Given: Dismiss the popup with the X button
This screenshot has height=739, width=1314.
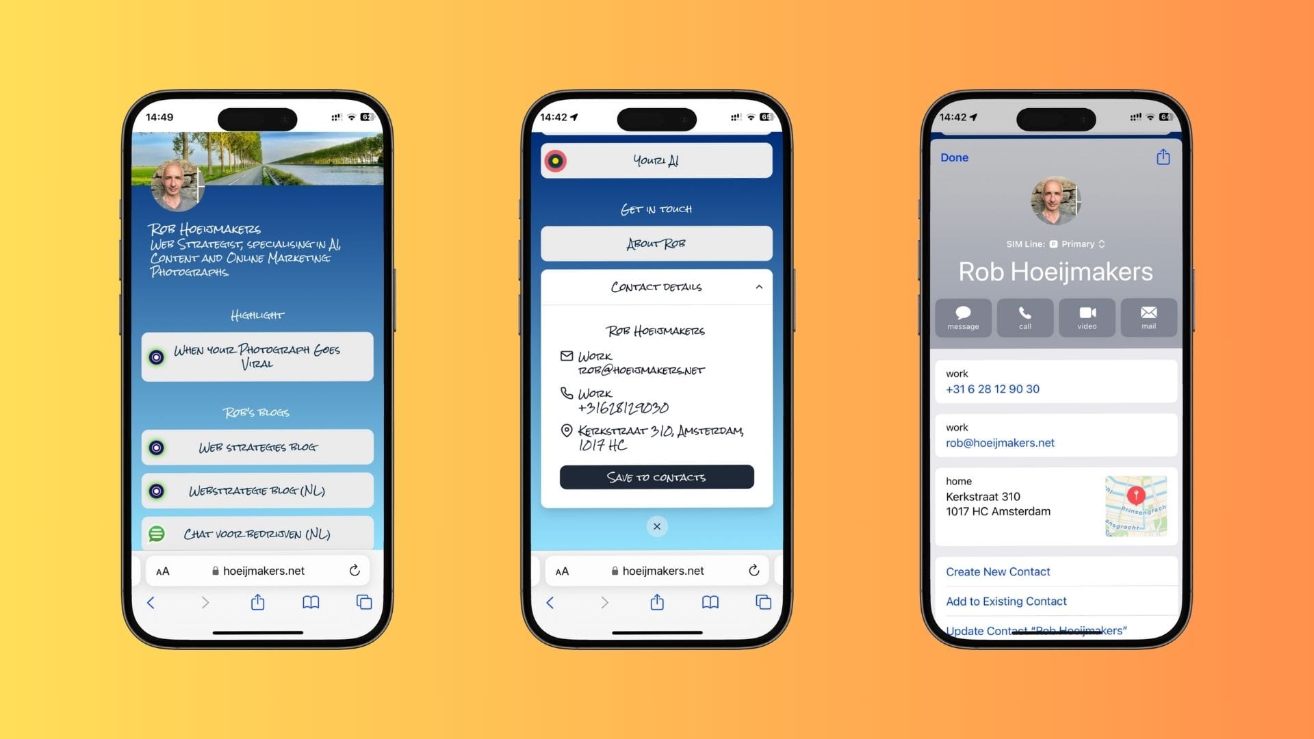Looking at the screenshot, I should point(657,526).
